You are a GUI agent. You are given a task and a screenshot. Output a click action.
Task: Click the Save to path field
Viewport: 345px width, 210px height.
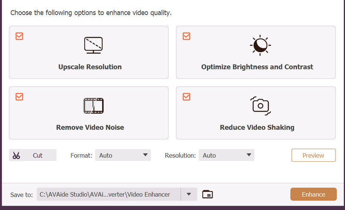coord(109,194)
